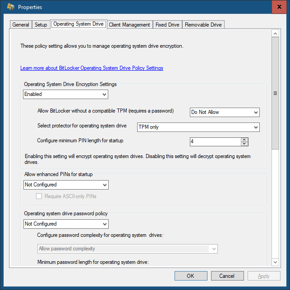Click 'Allow BitLocker without a compatible TPM' label
The height and width of the screenshot is (290, 290).
pyautogui.click(x=106, y=111)
